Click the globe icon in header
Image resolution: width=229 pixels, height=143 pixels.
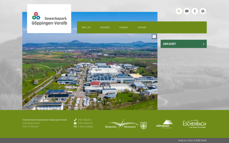[203, 11]
